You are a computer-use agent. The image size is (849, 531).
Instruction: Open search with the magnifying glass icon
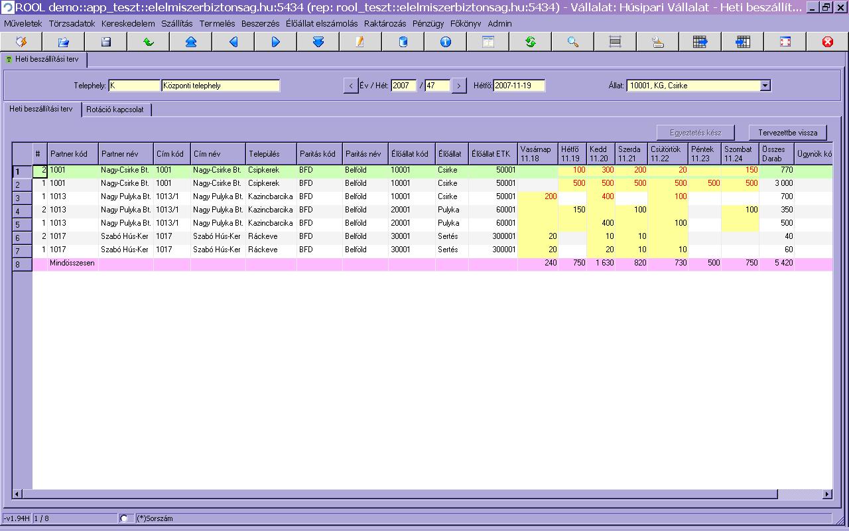coord(572,42)
